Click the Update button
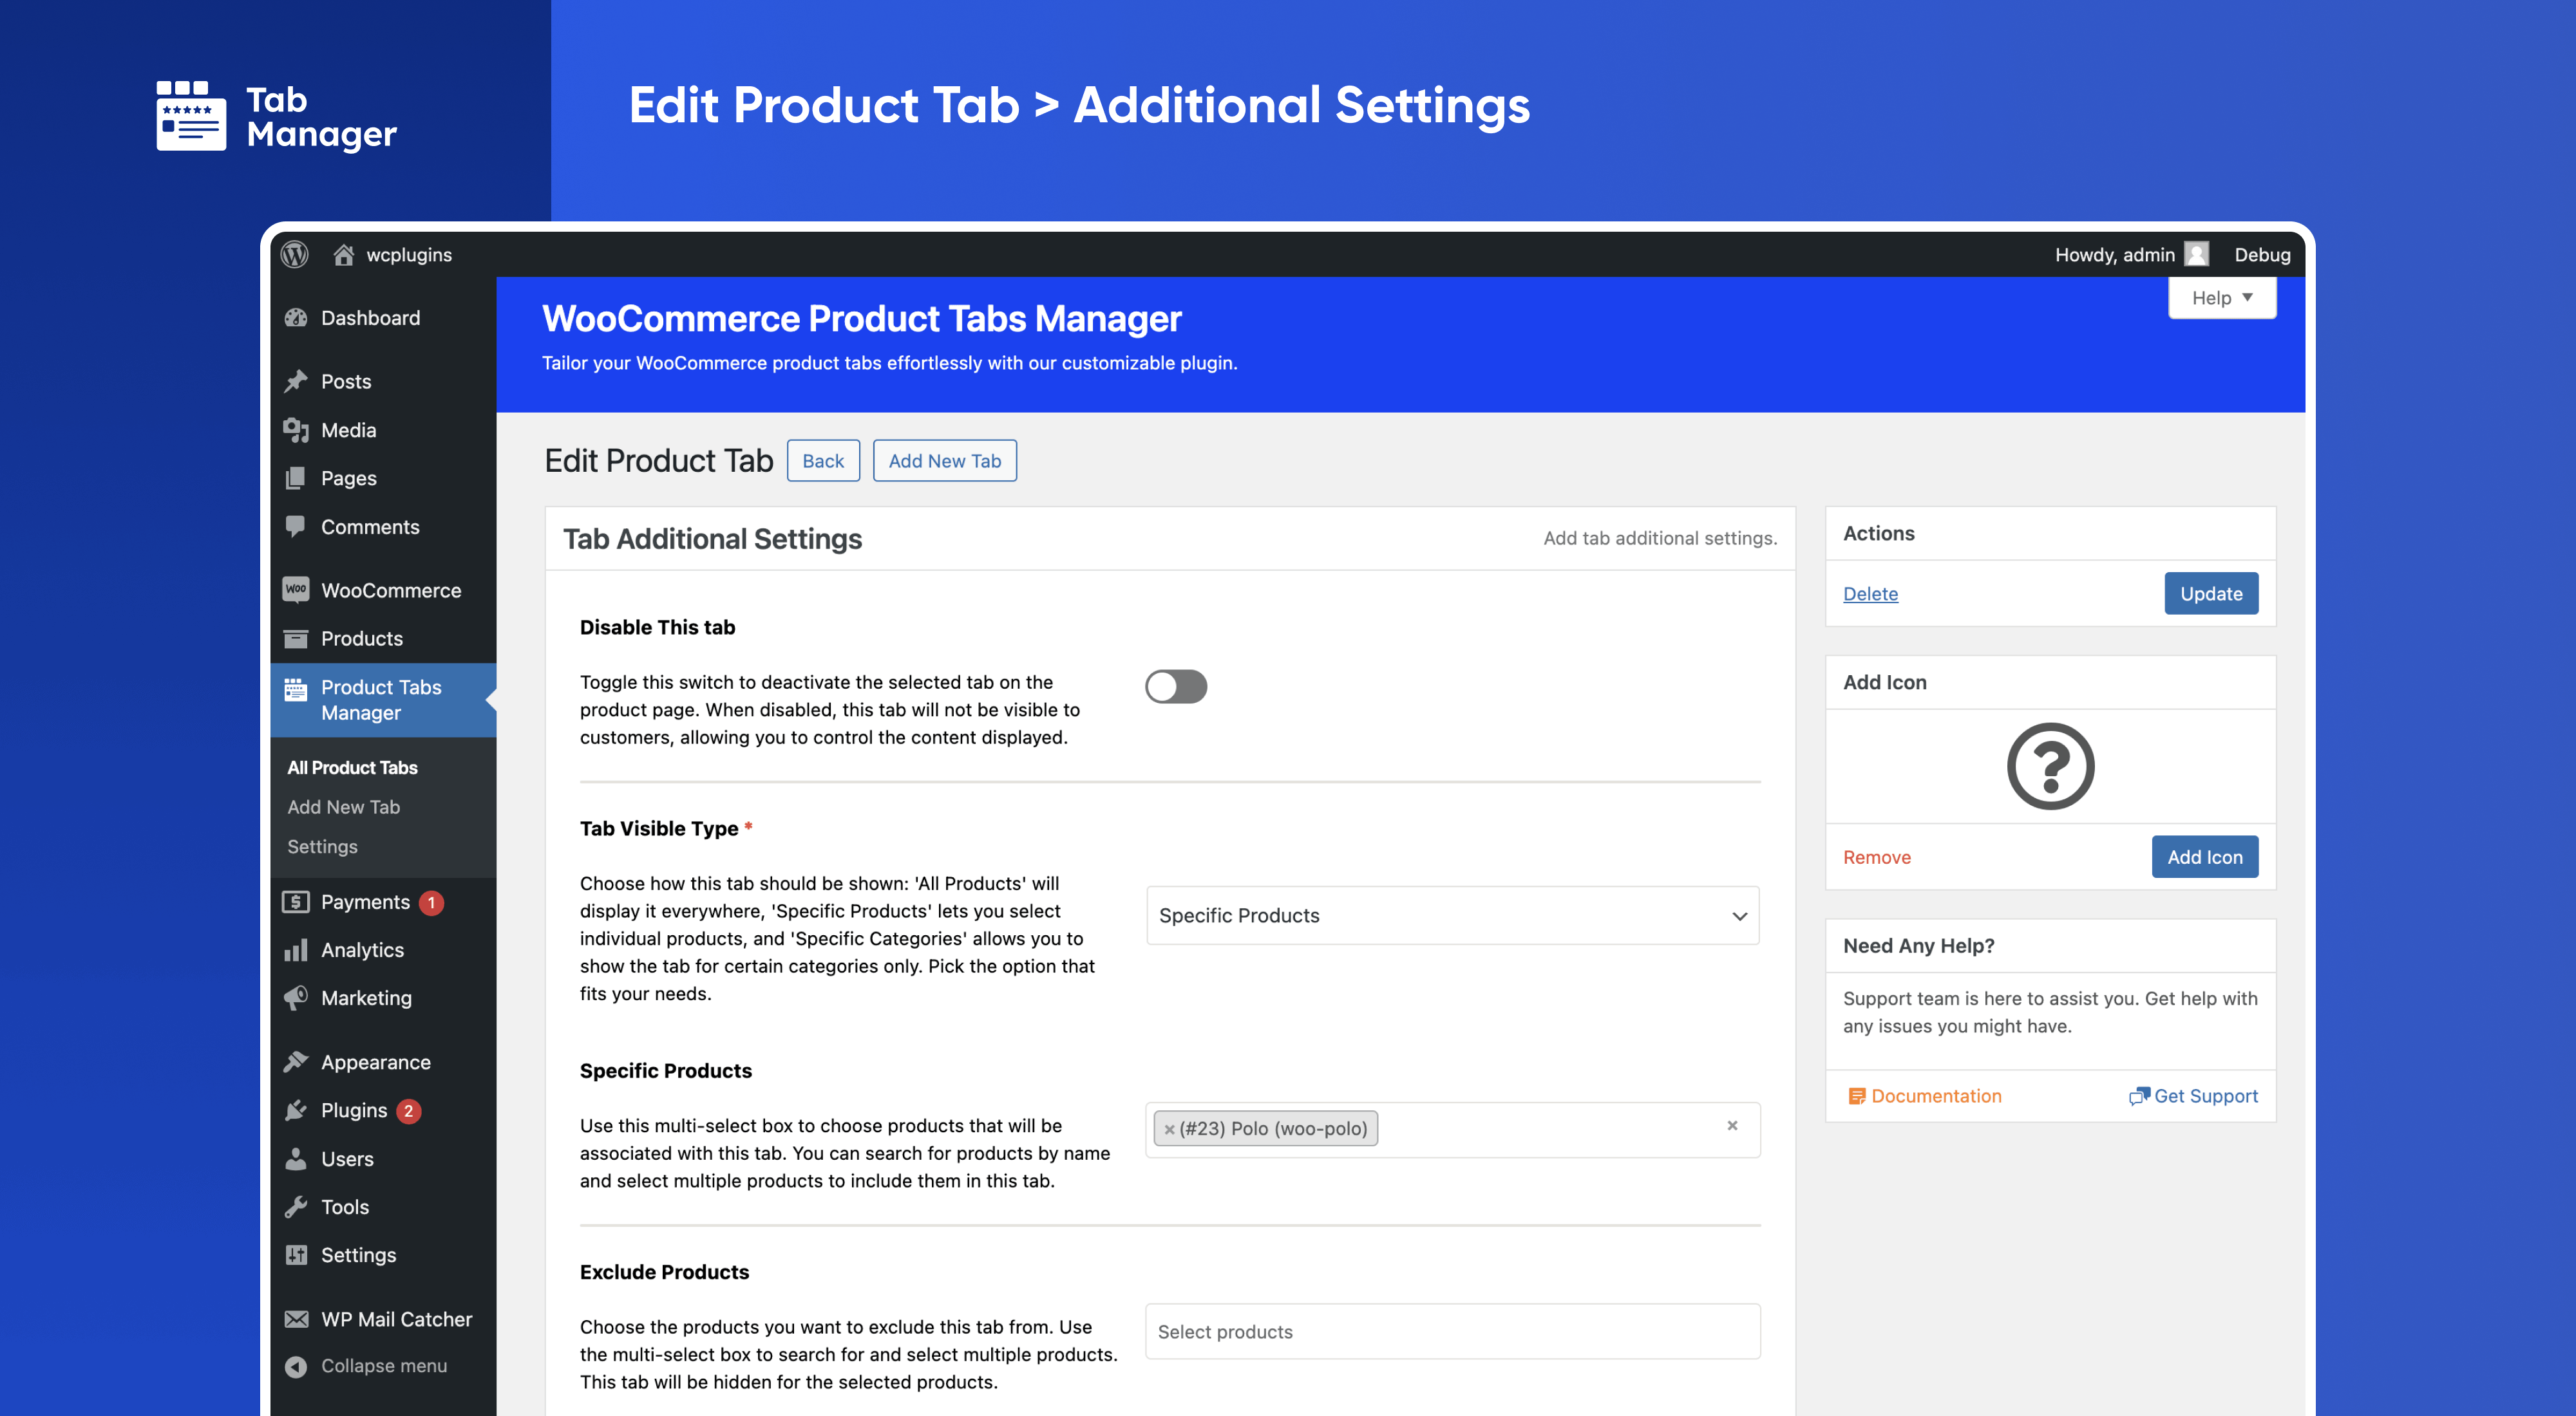 [2211, 593]
